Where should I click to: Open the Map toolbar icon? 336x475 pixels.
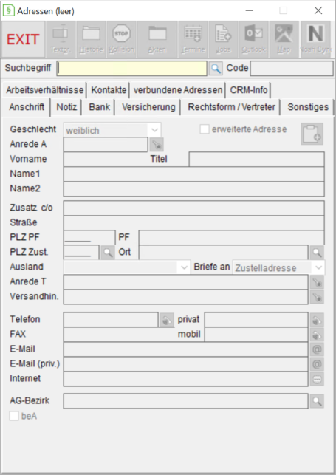point(284,39)
